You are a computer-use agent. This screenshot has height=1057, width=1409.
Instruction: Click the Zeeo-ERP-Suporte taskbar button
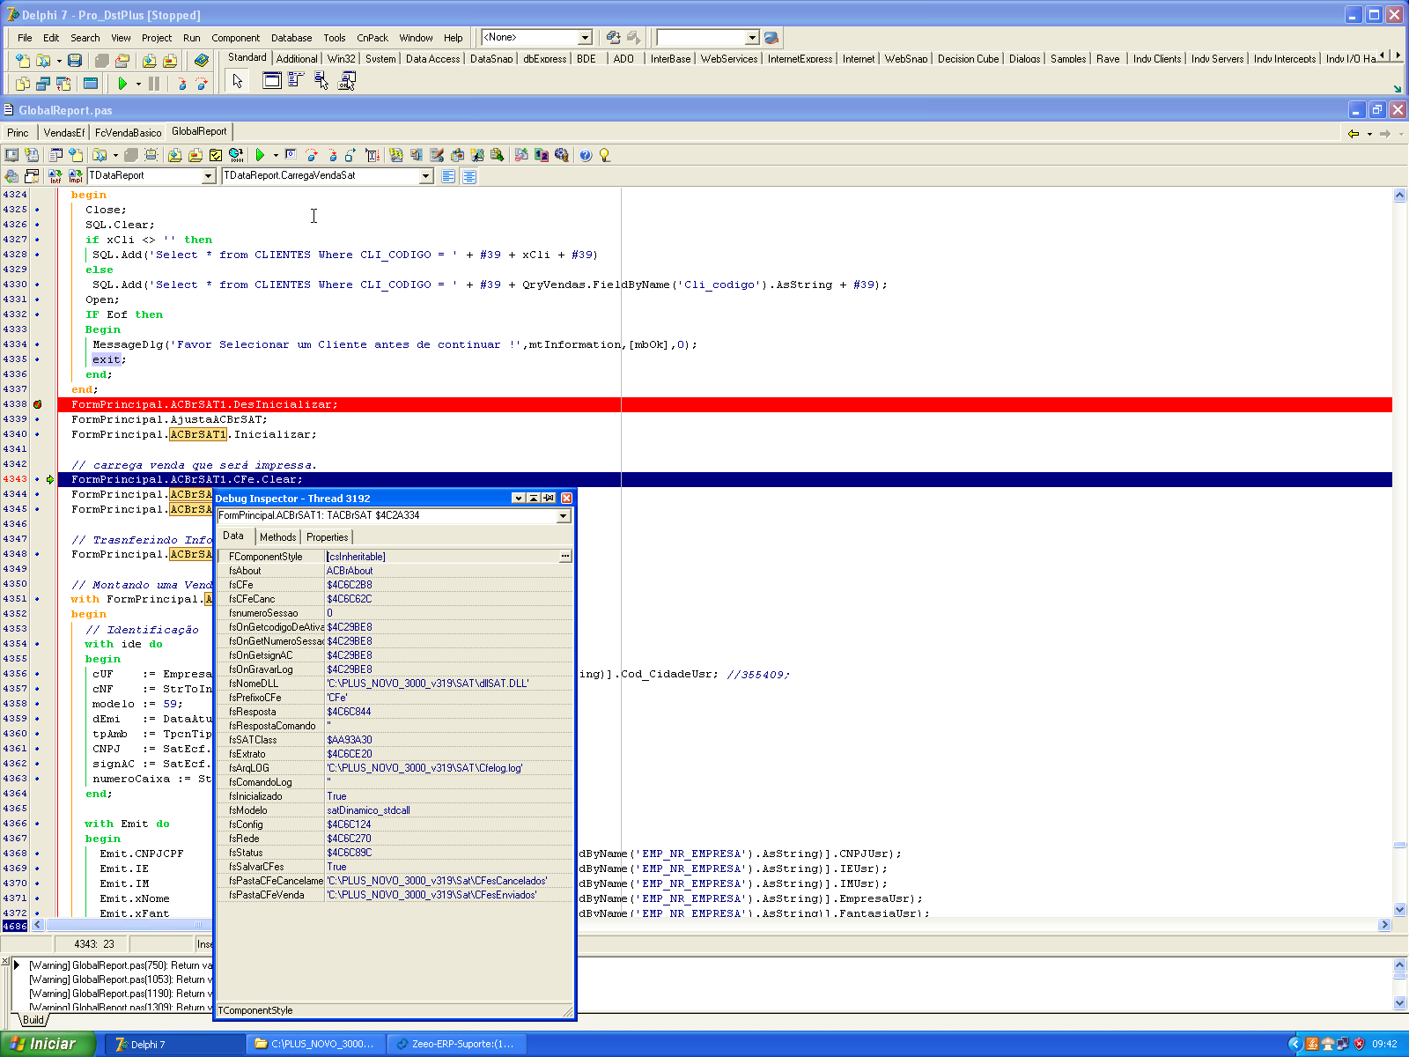(x=457, y=1044)
